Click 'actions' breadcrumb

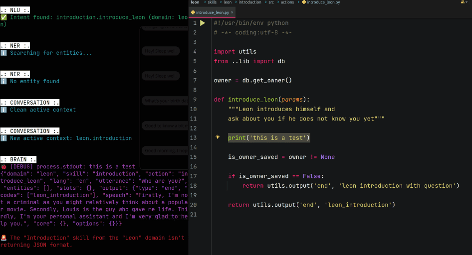[x=287, y=2]
